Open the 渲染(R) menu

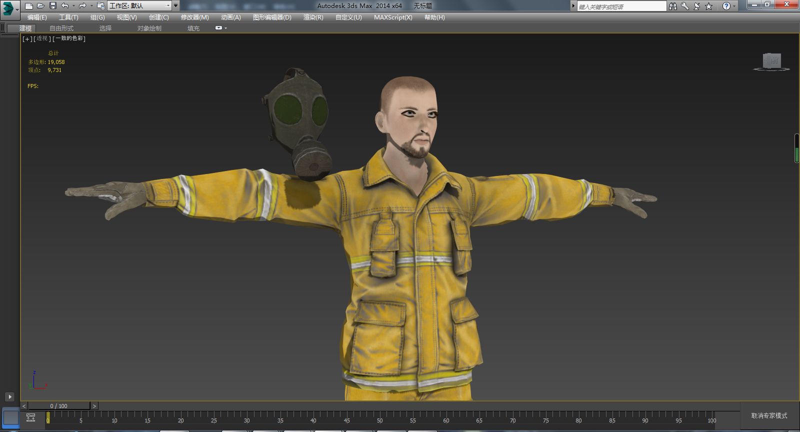pos(313,17)
